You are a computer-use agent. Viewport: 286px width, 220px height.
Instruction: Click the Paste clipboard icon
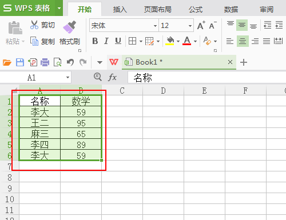pos(15,28)
